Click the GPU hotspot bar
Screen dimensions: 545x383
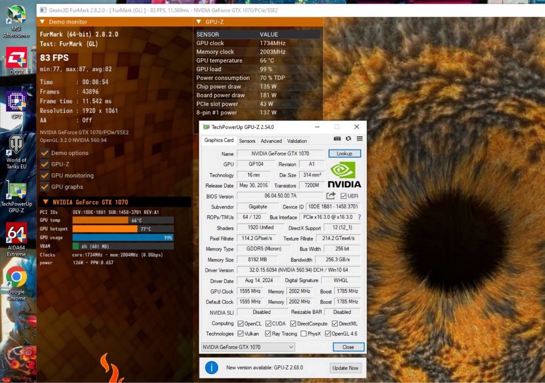[105, 229]
